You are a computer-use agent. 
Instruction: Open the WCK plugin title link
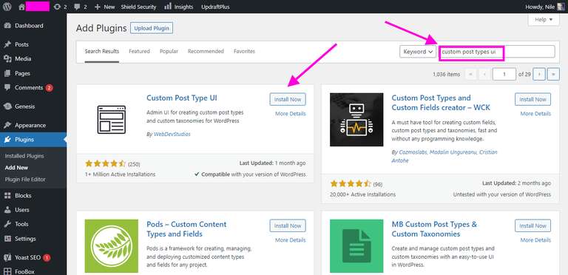[441, 103]
